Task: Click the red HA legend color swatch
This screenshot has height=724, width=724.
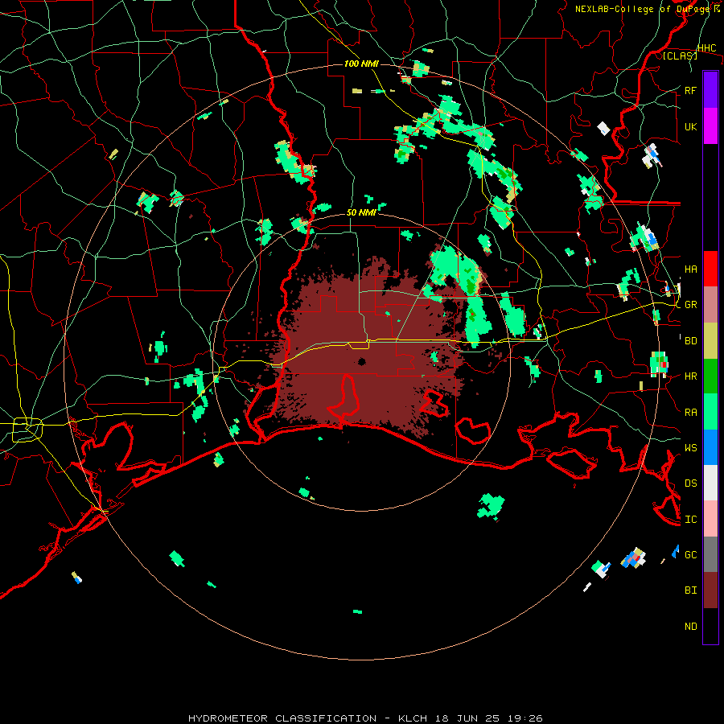Action: [x=710, y=269]
